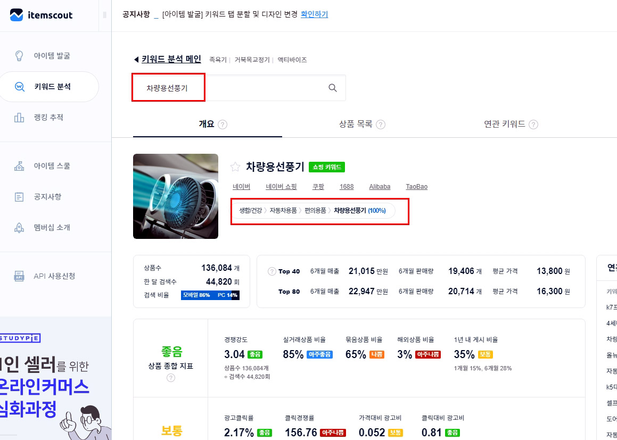Open the 네이버 쇼핑 link
The width and height of the screenshot is (617, 440).
click(x=281, y=186)
